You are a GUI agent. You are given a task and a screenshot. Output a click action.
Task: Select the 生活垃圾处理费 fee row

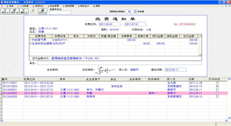click(x=114, y=44)
